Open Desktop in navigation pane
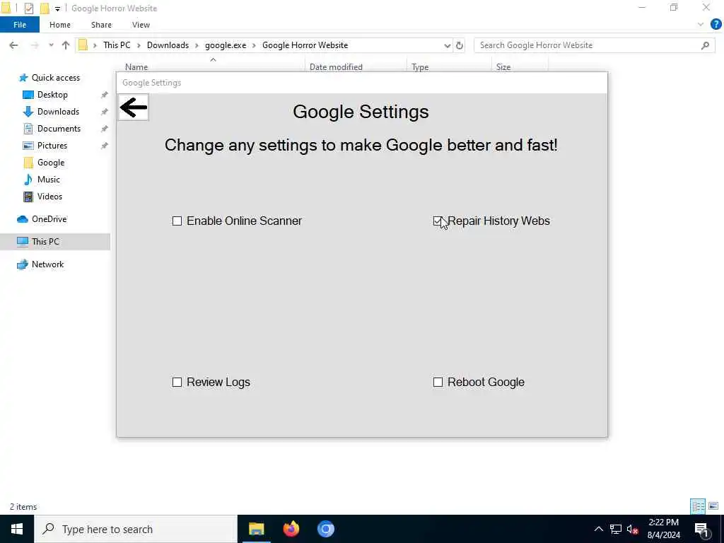The width and height of the screenshot is (724, 543). coord(52,95)
